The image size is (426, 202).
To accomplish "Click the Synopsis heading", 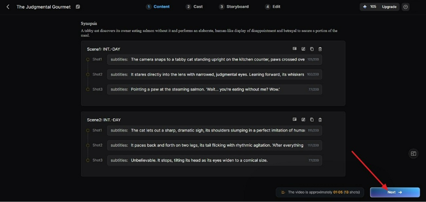I will pyautogui.click(x=89, y=24).
